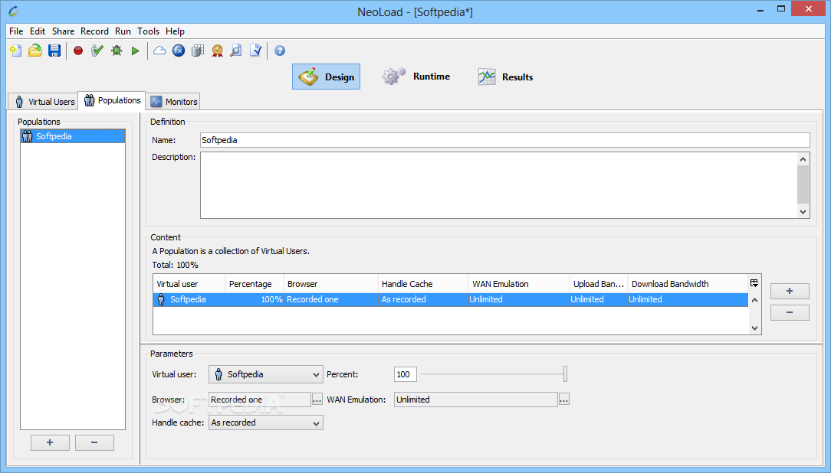The width and height of the screenshot is (831, 473).
Task: Run the scenario with the green play icon
Action: [136, 51]
